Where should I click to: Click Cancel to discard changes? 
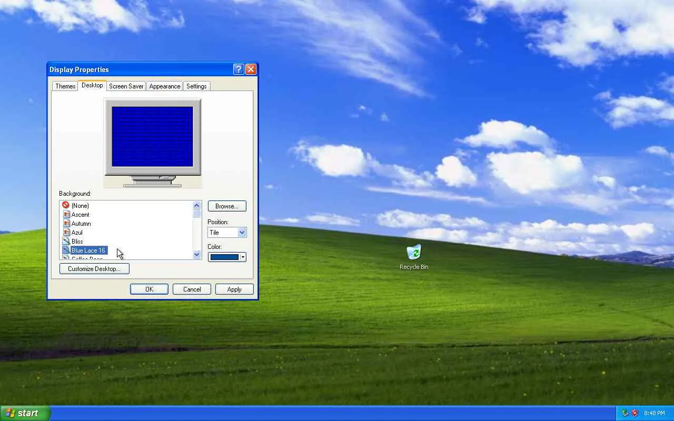(192, 289)
